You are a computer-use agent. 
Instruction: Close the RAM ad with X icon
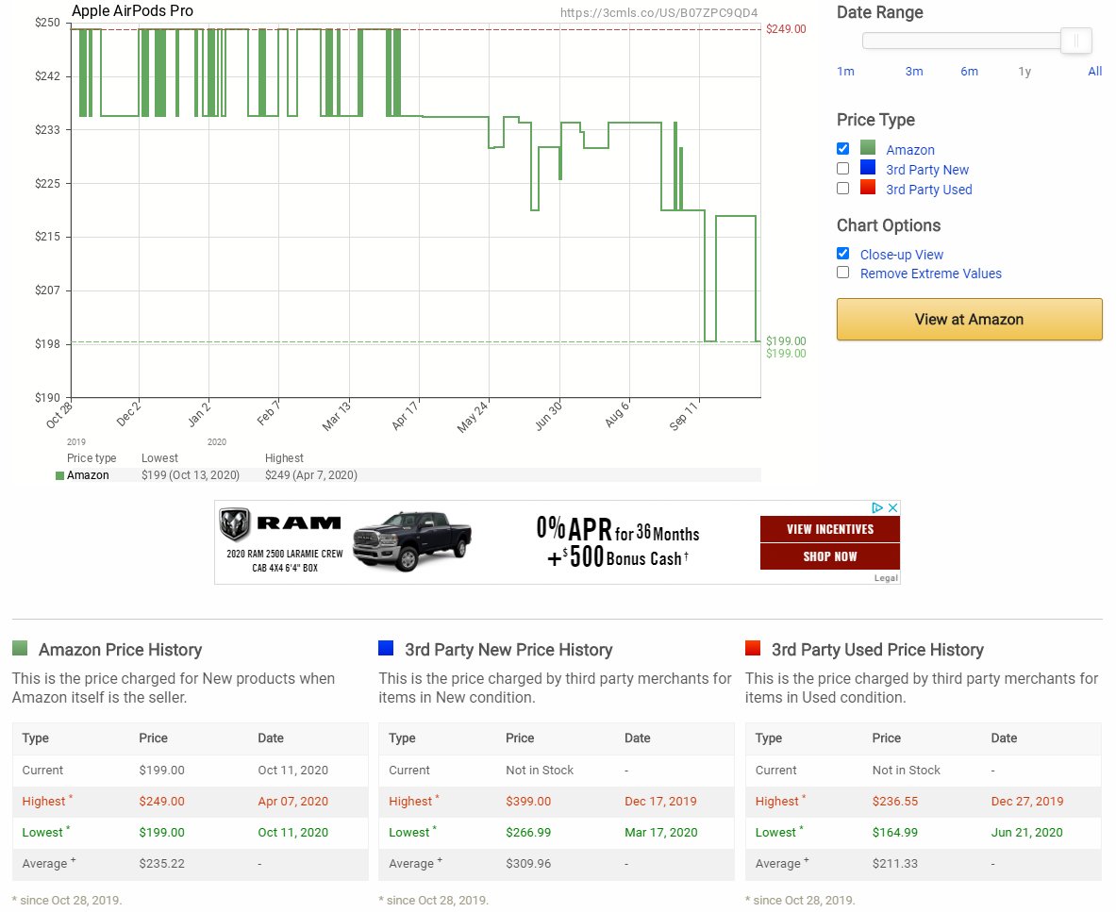point(893,507)
